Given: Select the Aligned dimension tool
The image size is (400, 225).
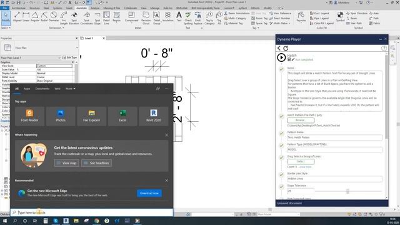Looking at the screenshot, I should tap(17, 17).
